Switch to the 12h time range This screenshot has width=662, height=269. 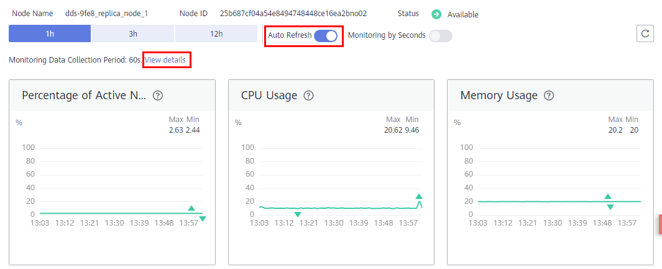[x=216, y=33]
